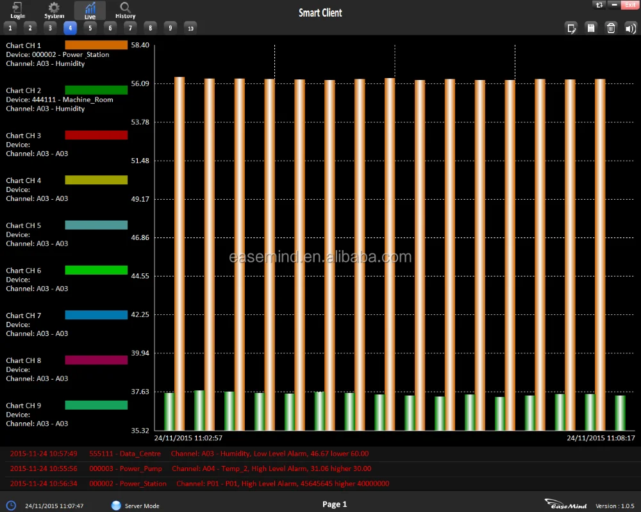Click the green Chart CH 2 swatch
This screenshot has height=512, width=641.
click(96, 90)
